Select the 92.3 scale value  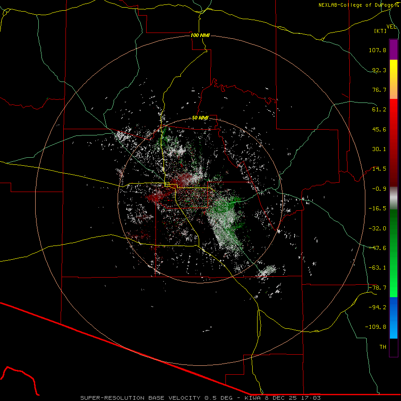[379, 70]
